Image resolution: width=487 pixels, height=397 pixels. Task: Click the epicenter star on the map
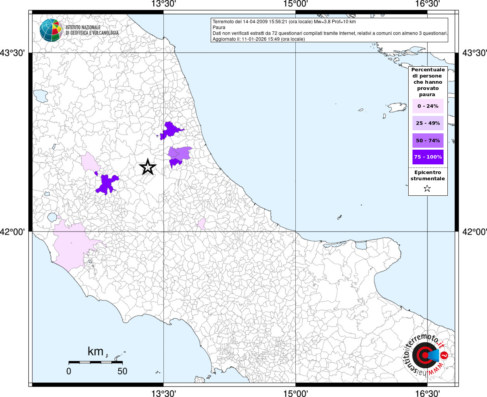point(147,167)
